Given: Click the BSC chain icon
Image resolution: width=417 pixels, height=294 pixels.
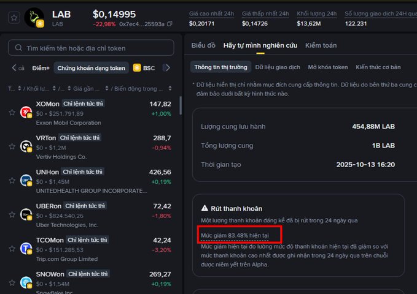Looking at the screenshot, I should [137, 67].
